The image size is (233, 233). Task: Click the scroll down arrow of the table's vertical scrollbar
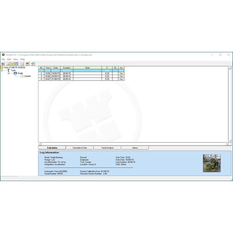pyautogui.click(x=230, y=141)
